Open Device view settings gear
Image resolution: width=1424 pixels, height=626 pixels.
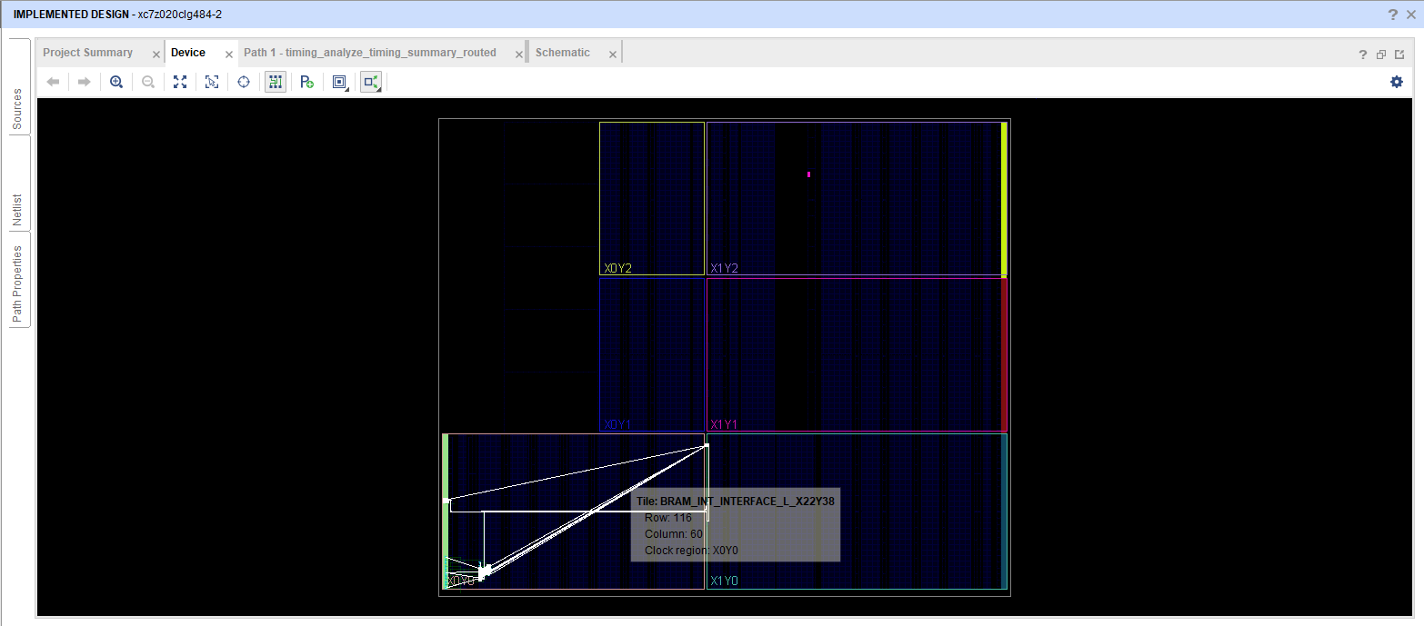pyautogui.click(x=1397, y=82)
